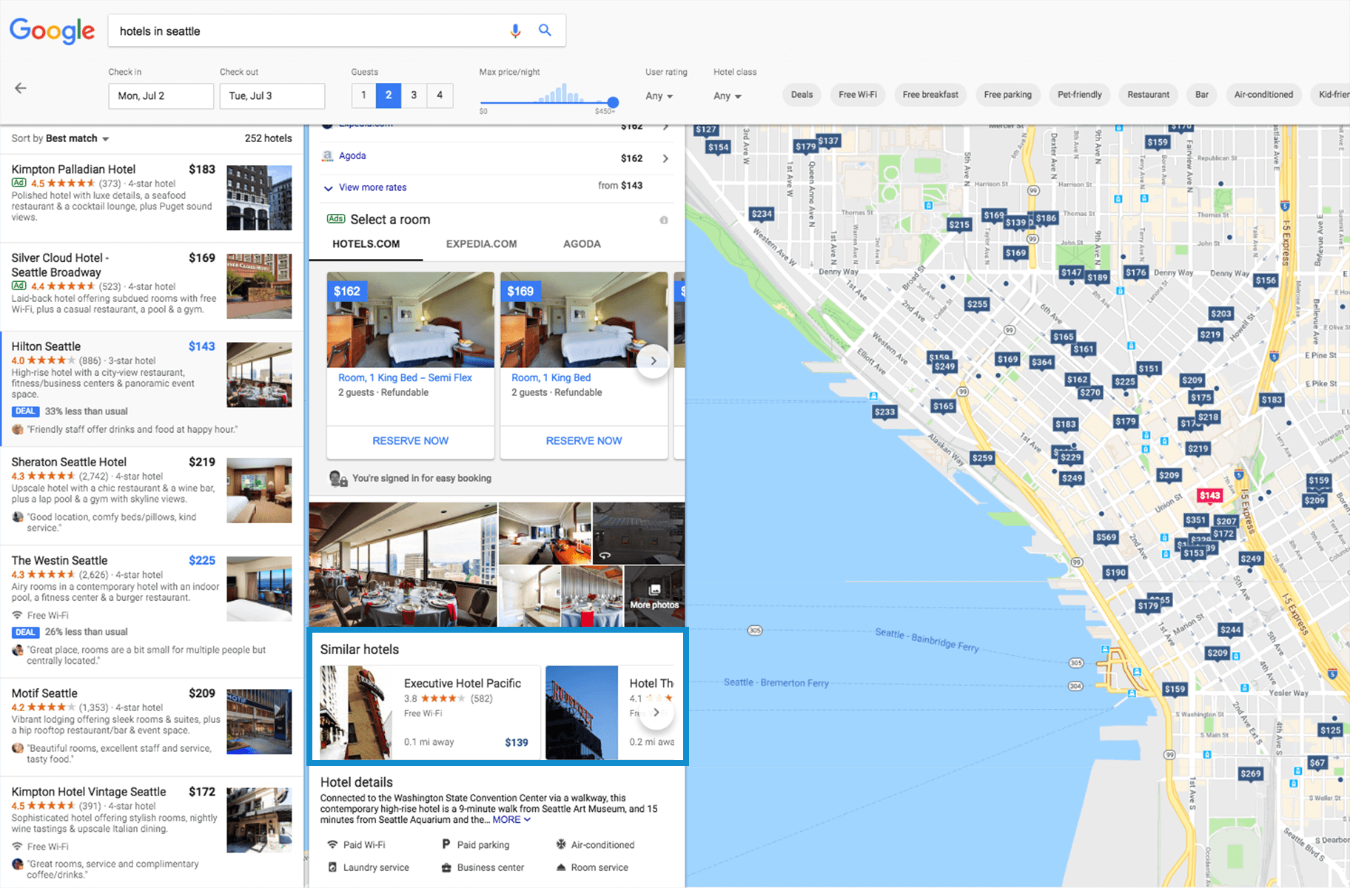Set guests to 1

pos(363,95)
